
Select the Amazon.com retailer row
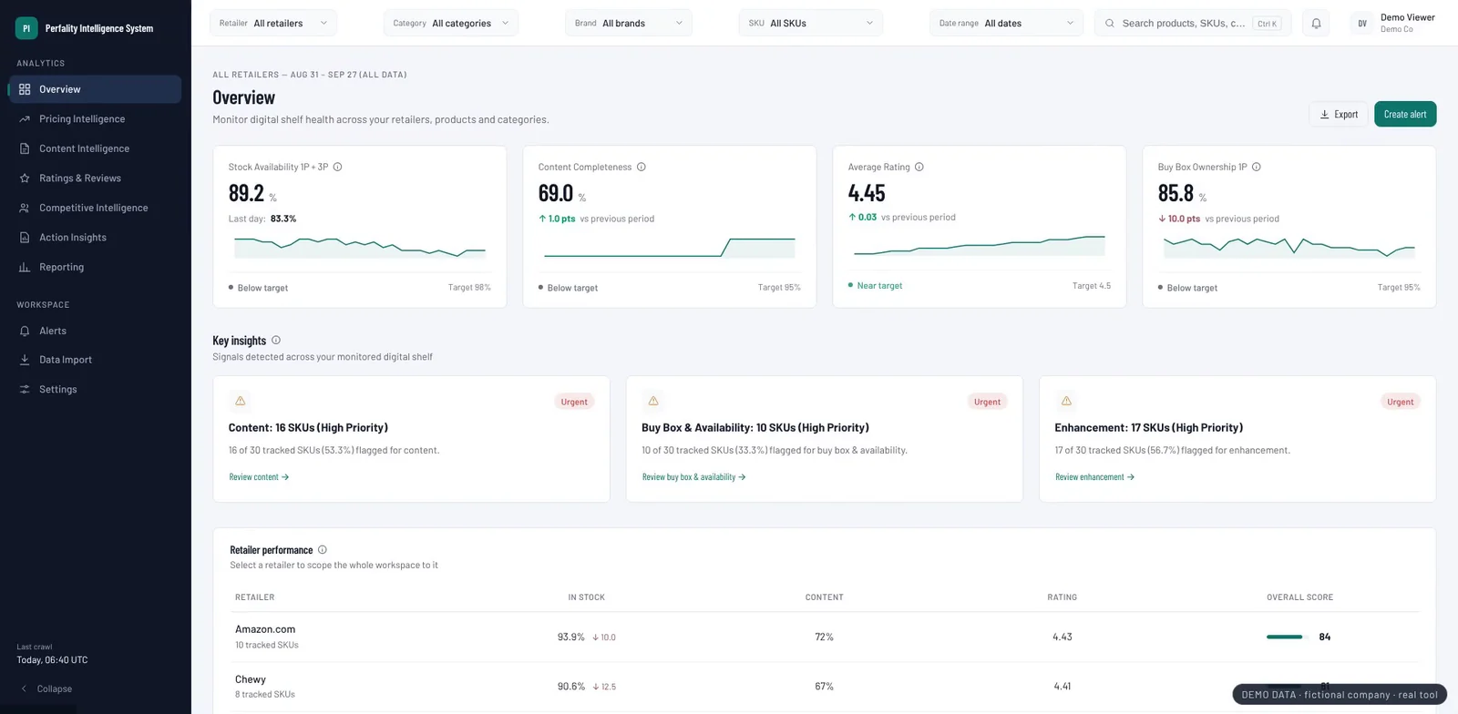pos(824,637)
